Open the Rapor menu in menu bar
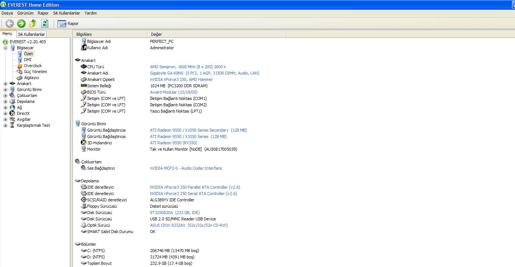Image resolution: width=515 pixels, height=267 pixels. (x=43, y=13)
